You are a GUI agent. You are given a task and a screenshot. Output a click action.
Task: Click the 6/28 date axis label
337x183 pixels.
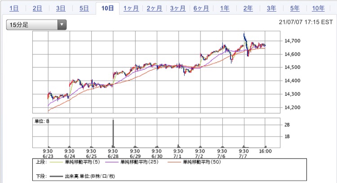click(113, 156)
